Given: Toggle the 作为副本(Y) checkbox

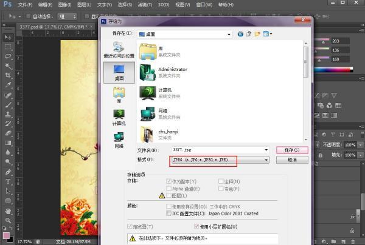Looking at the screenshot, I should click(169, 181).
